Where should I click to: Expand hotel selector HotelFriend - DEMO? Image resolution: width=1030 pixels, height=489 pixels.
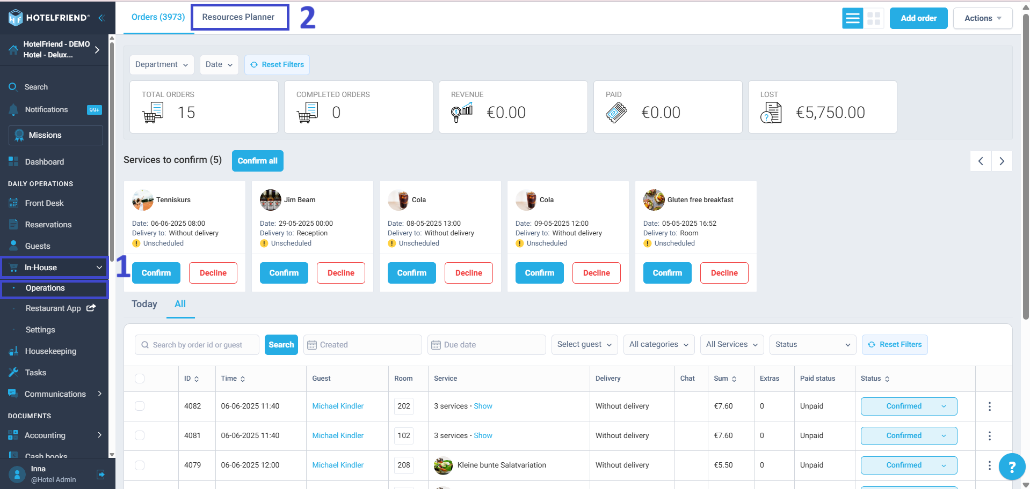tap(54, 50)
